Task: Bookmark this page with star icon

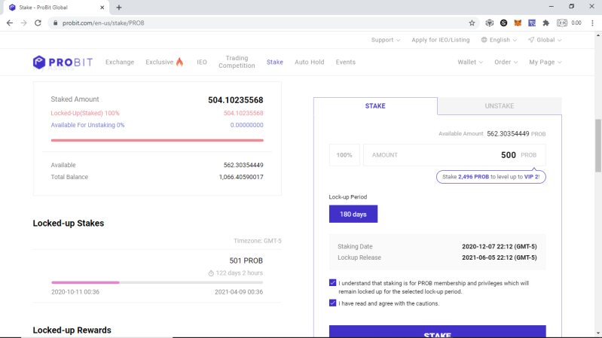Action: click(x=472, y=23)
